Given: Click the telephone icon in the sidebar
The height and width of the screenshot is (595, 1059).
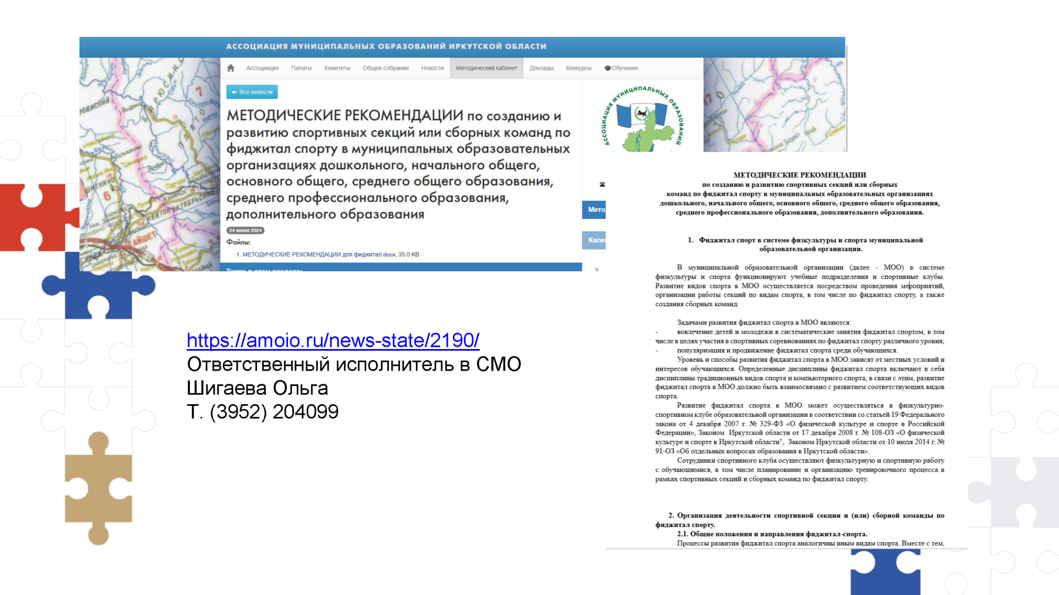Looking at the screenshot, I should pyautogui.click(x=602, y=185).
